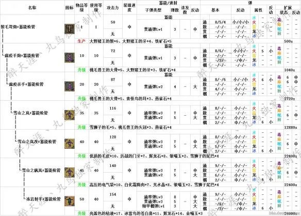Click the materials text starting 雪狮子的毛*5
This screenshot has height=216, width=301.
[130, 127]
